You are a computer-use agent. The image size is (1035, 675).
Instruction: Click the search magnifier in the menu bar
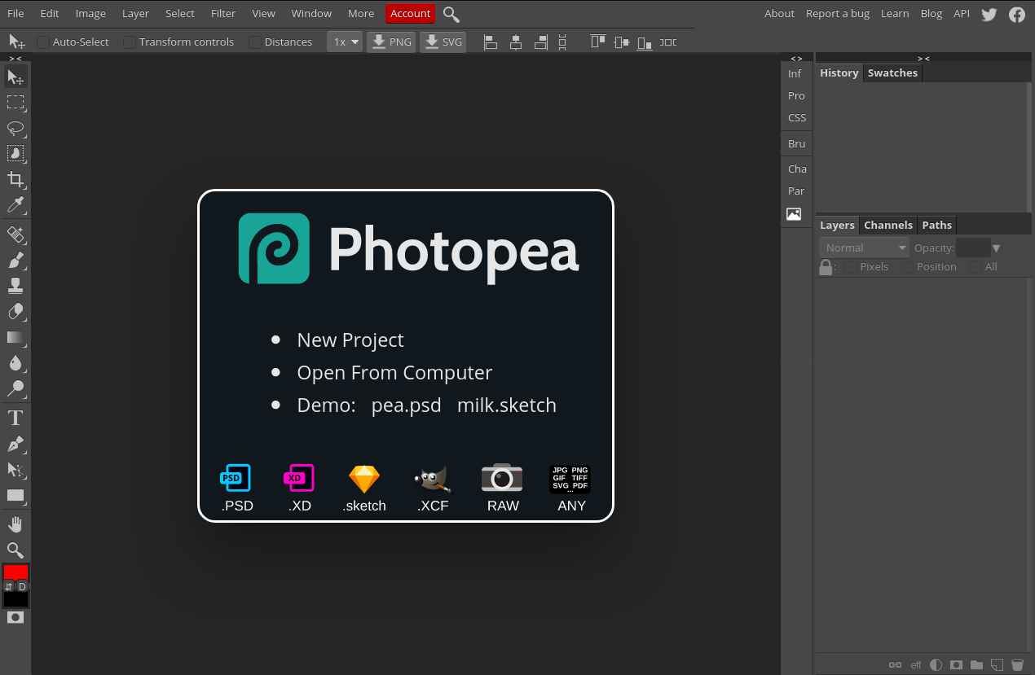point(451,14)
